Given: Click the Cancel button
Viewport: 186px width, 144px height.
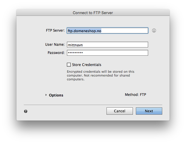Looking at the screenshot, I should click(x=120, y=111).
